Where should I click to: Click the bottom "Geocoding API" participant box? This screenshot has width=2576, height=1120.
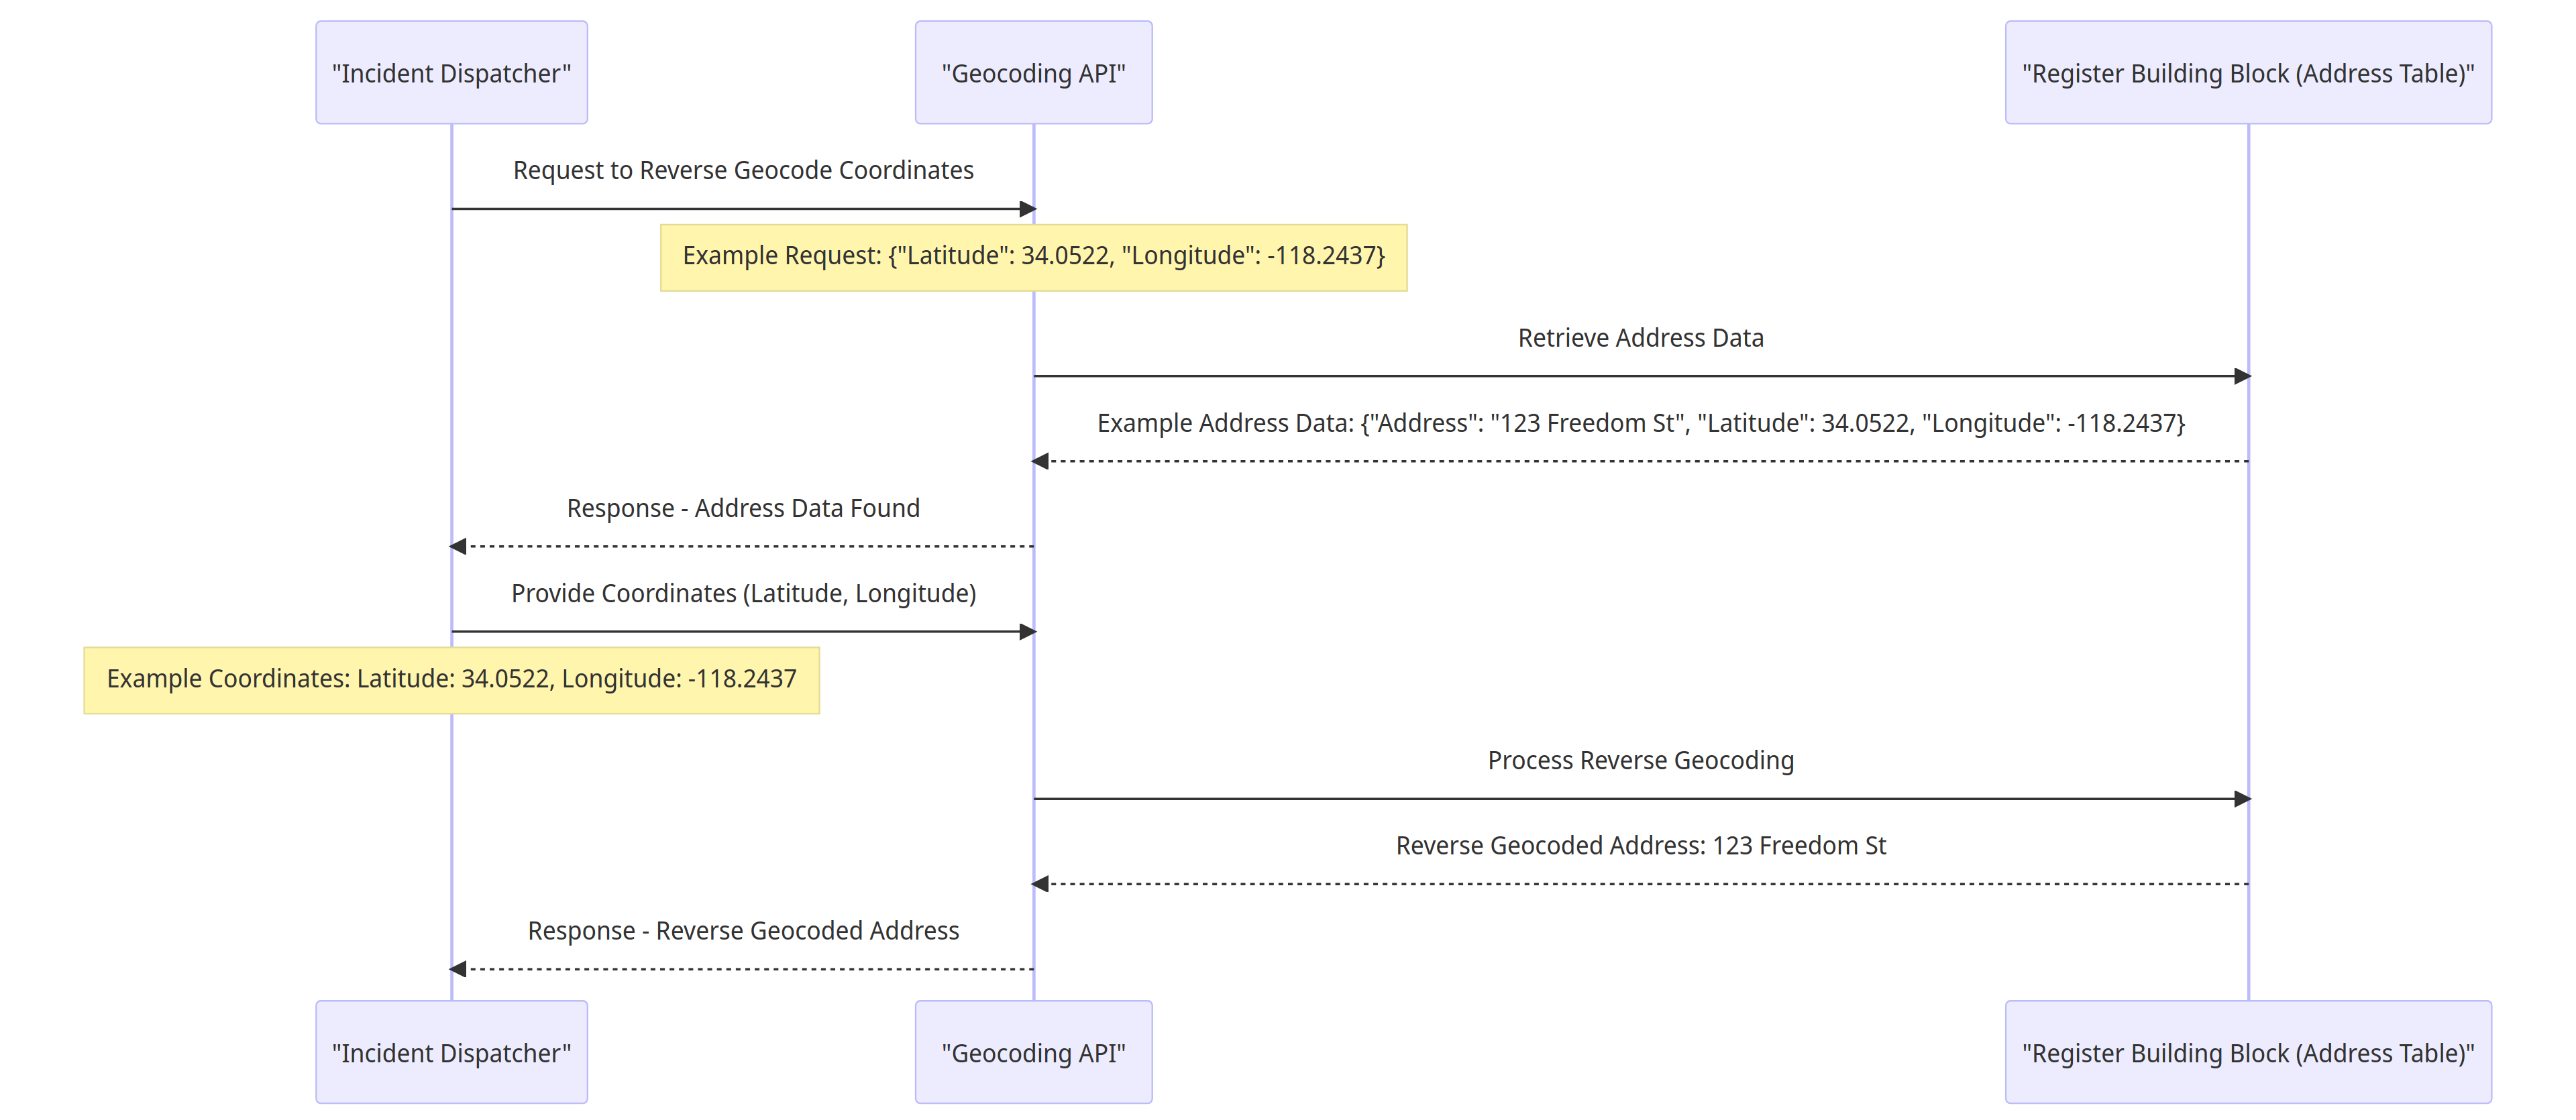click(1033, 1052)
